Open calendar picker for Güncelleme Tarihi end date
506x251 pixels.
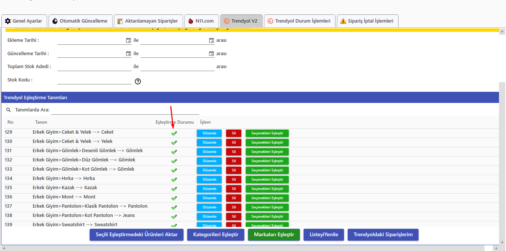(212, 54)
